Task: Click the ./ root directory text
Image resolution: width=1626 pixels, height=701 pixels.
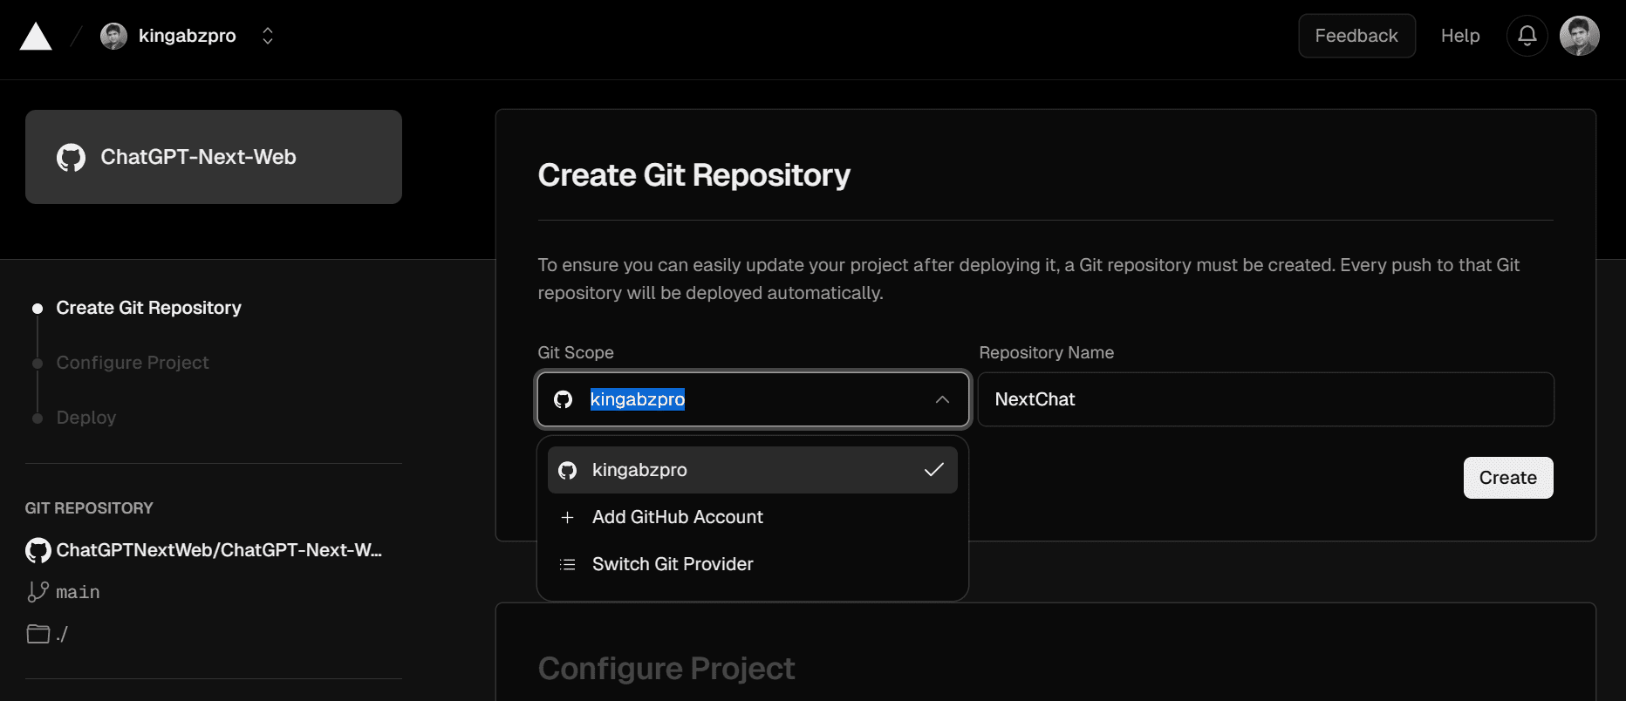Action: tap(62, 634)
